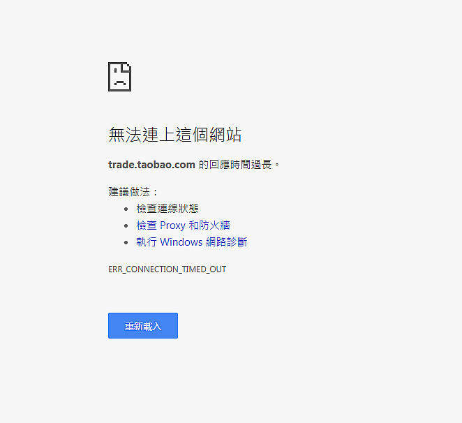Click the sad page error icon
The image size is (462, 423).
pyautogui.click(x=119, y=77)
